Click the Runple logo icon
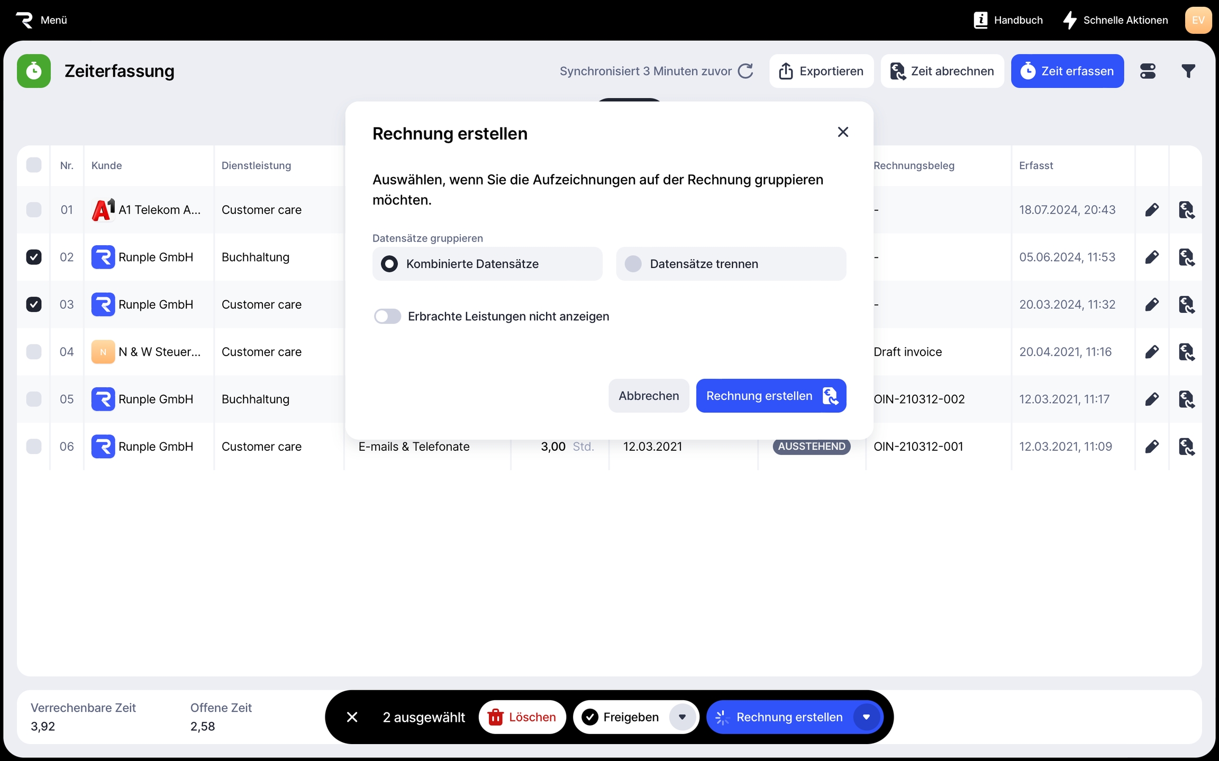Screen dimensions: 1219x761 pos(24,20)
